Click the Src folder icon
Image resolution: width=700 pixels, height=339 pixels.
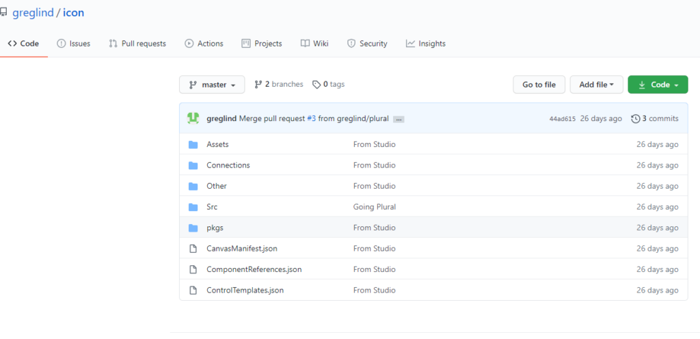[x=193, y=207]
